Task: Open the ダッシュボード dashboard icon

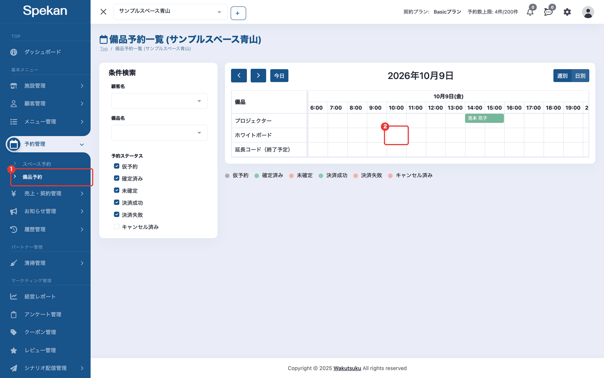Action: 14,52
